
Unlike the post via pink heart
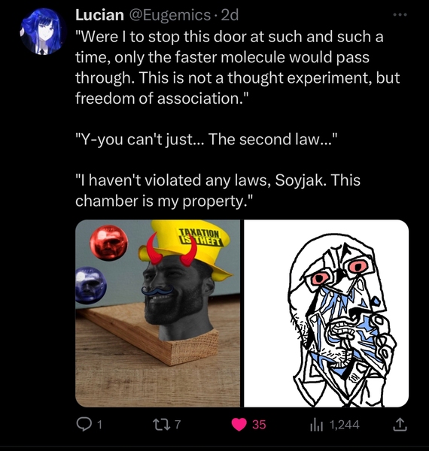tap(239, 425)
